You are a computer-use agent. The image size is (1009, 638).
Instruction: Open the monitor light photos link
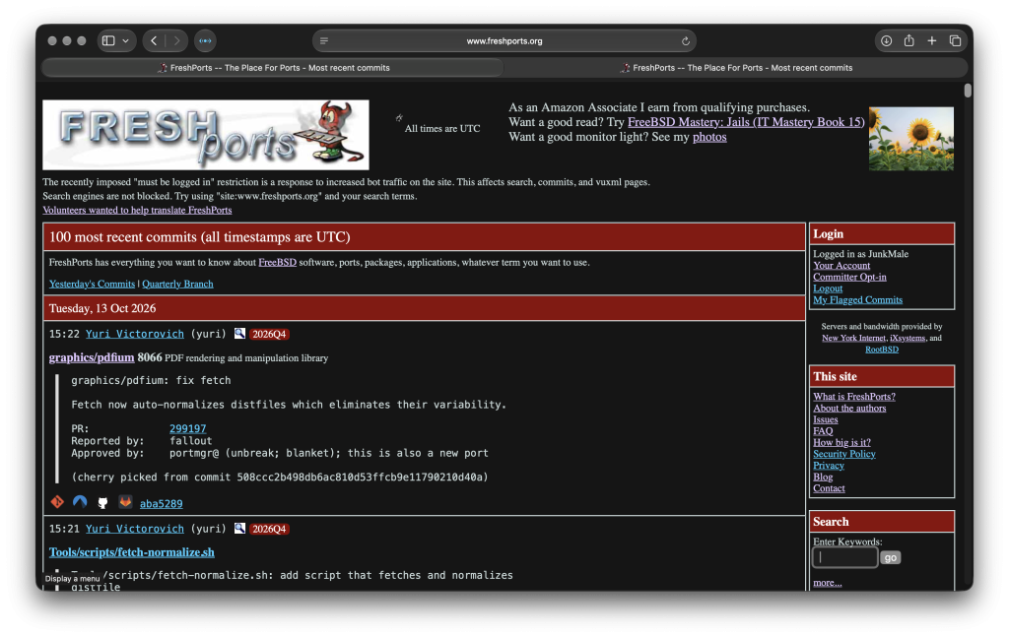pyautogui.click(x=709, y=136)
